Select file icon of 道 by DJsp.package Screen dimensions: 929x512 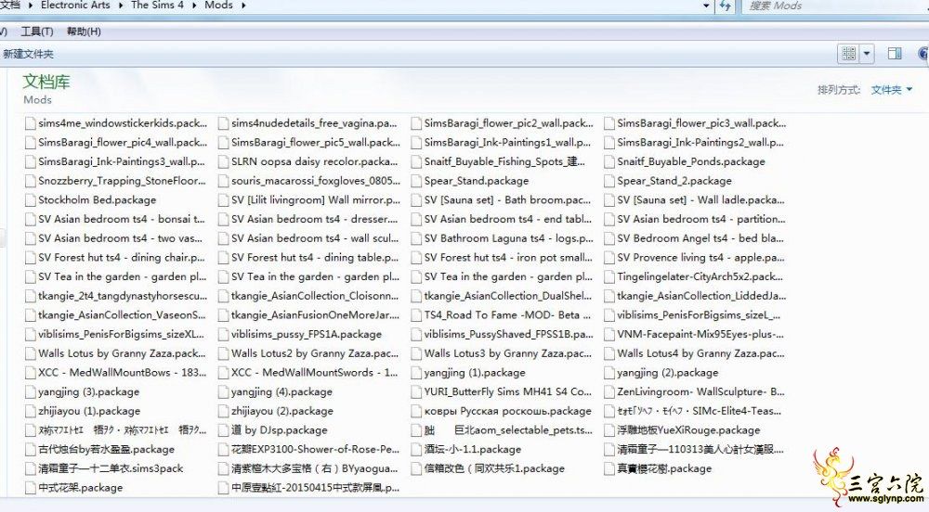(x=223, y=430)
